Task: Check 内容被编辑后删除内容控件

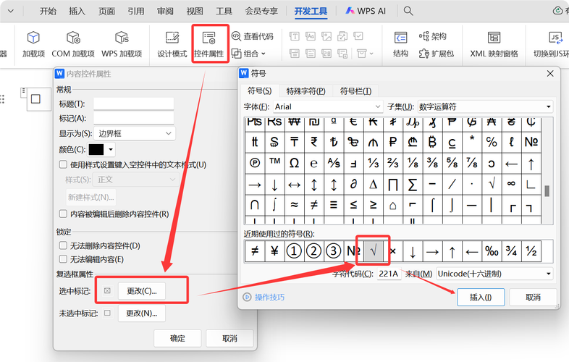Action: (63, 214)
